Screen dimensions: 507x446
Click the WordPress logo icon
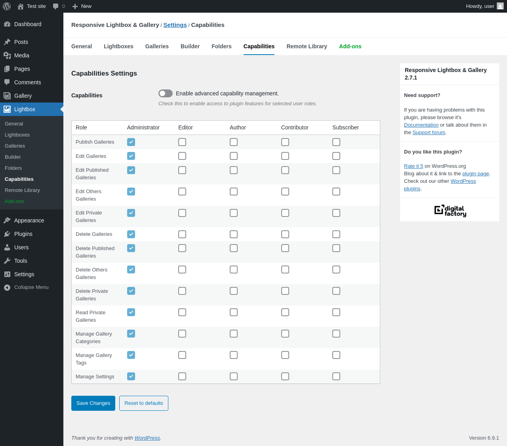click(x=7, y=6)
